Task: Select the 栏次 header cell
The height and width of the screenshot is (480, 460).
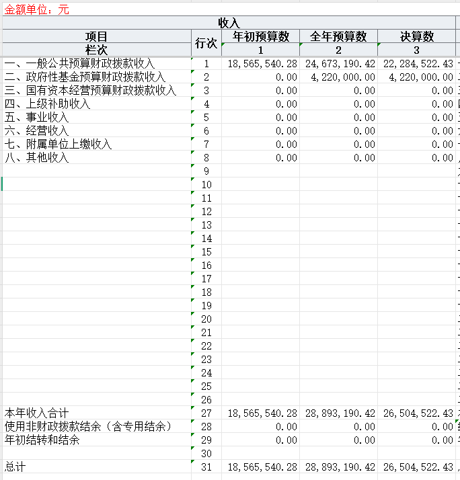Action: [96, 50]
